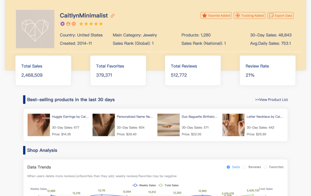Click the shop link icon beside CaitlynMinimalist
The image size is (311, 196).
pos(113,16)
